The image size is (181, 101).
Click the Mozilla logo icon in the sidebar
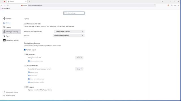coord(5,40)
